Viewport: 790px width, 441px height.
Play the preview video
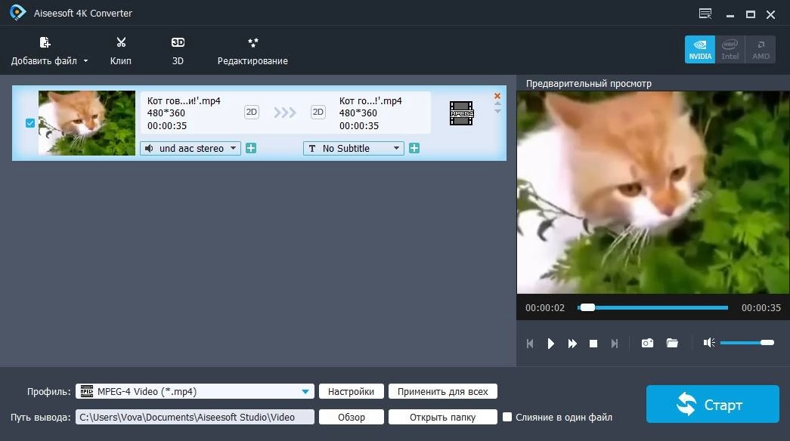550,344
